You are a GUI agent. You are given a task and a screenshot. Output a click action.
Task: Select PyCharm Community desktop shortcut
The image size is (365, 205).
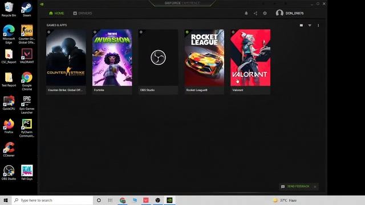click(27, 128)
